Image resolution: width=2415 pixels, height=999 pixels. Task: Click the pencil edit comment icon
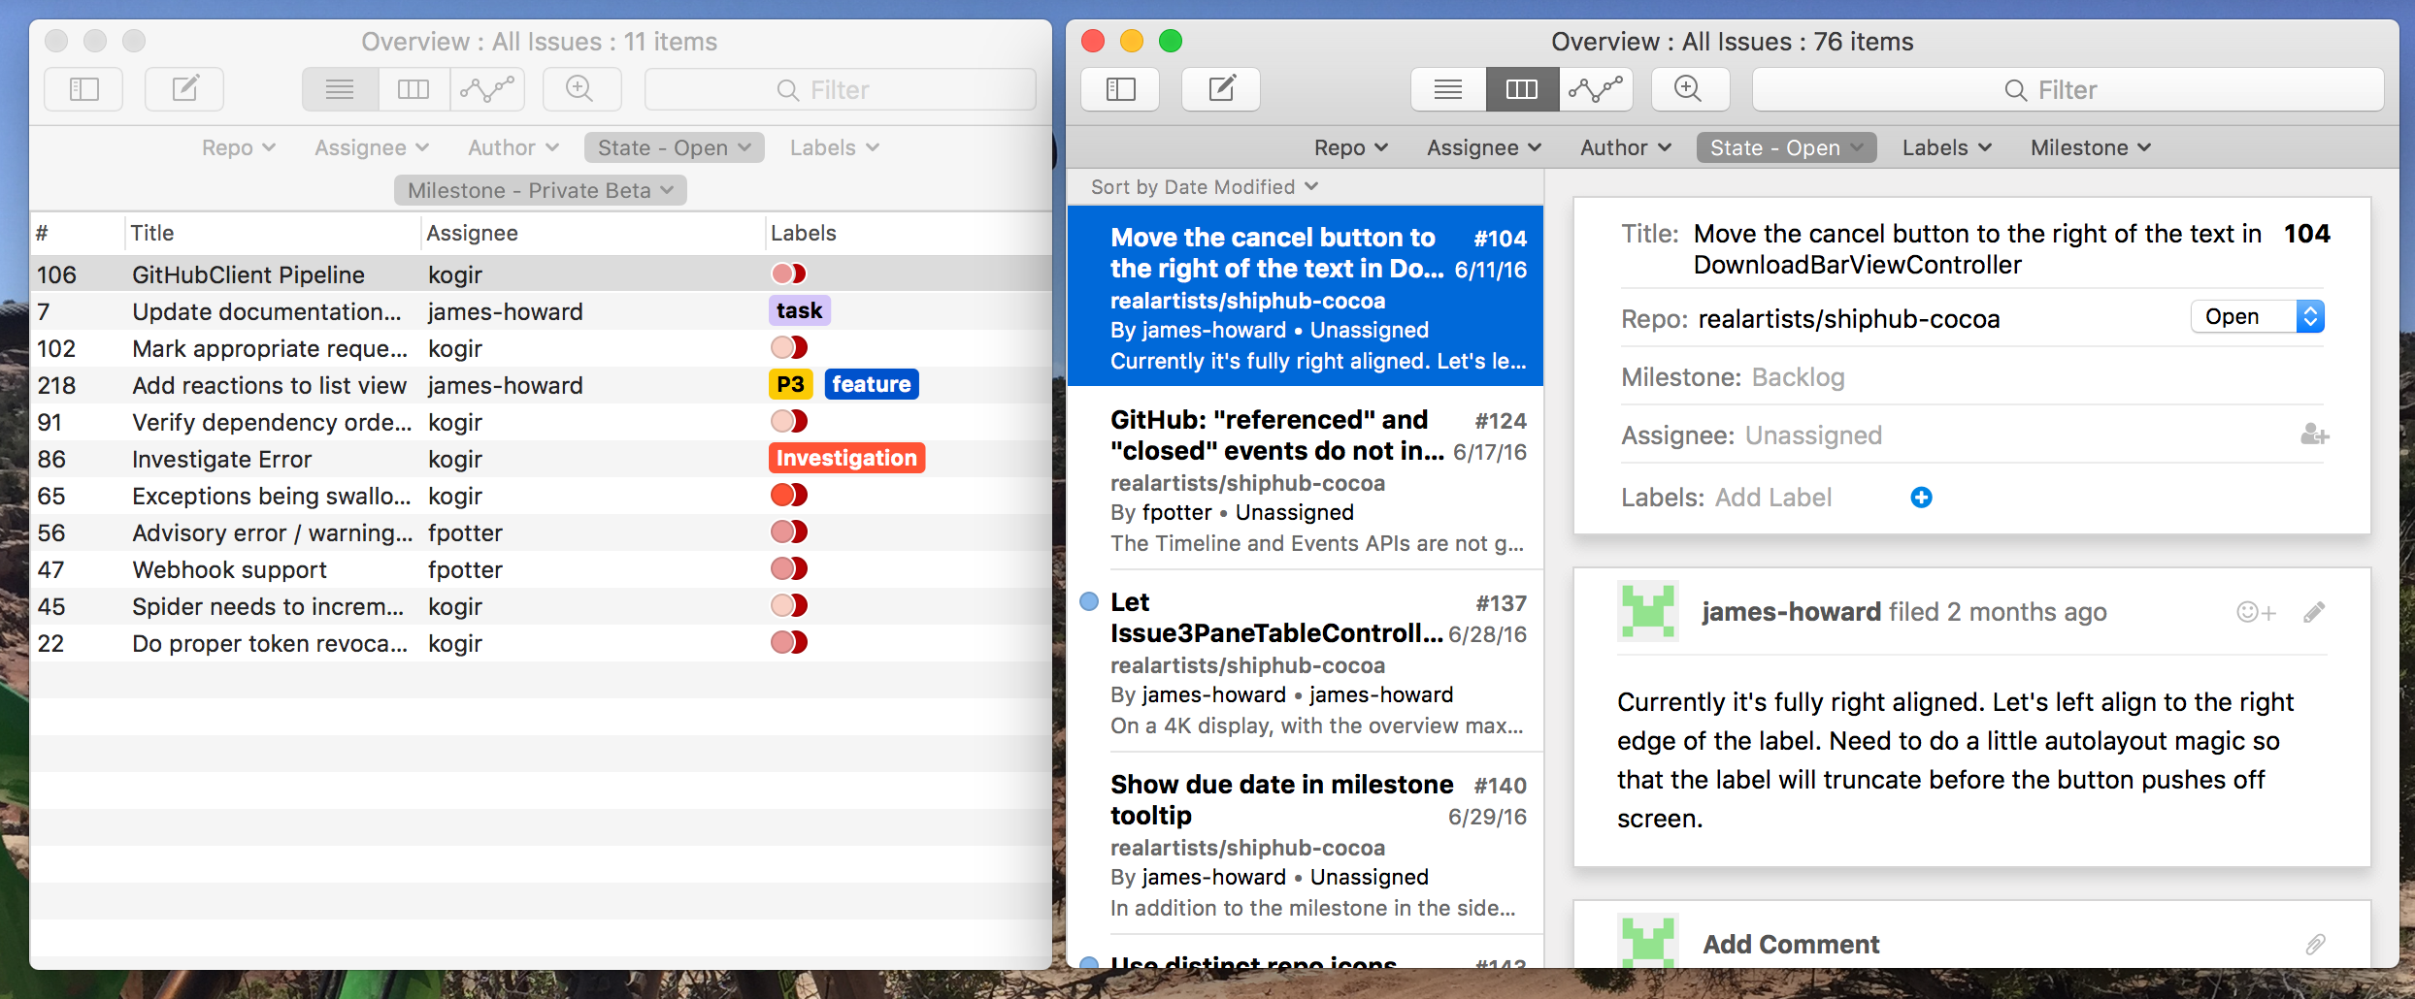click(x=2314, y=612)
